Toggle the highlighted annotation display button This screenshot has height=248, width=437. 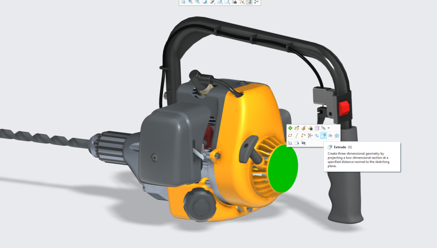click(249, 2)
